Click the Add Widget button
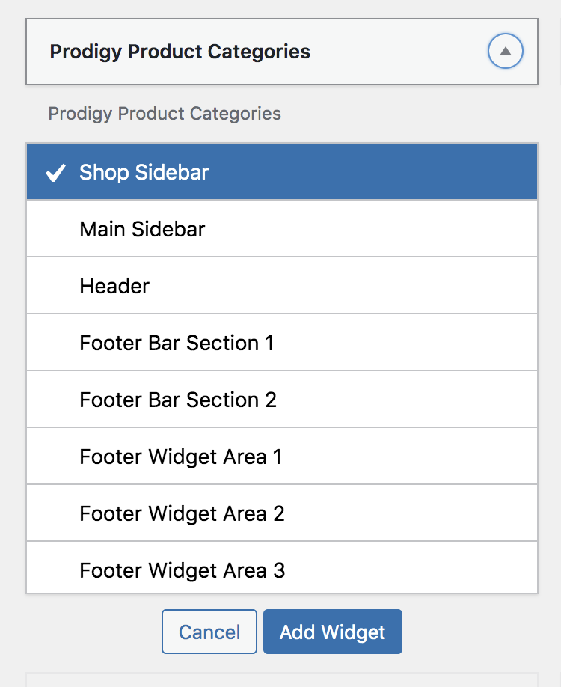The height and width of the screenshot is (687, 561). [333, 632]
